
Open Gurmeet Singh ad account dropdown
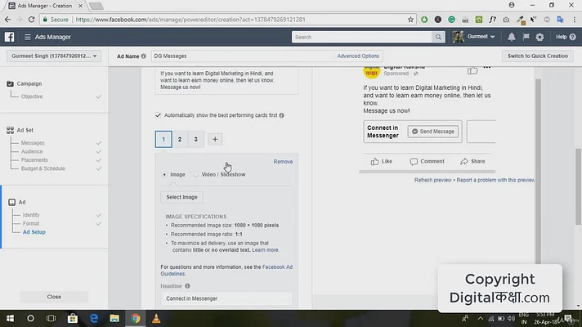pyautogui.click(x=54, y=56)
